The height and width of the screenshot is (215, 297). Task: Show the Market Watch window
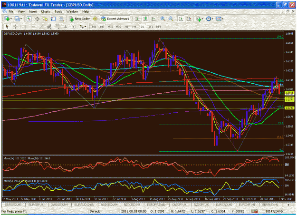(29, 19)
